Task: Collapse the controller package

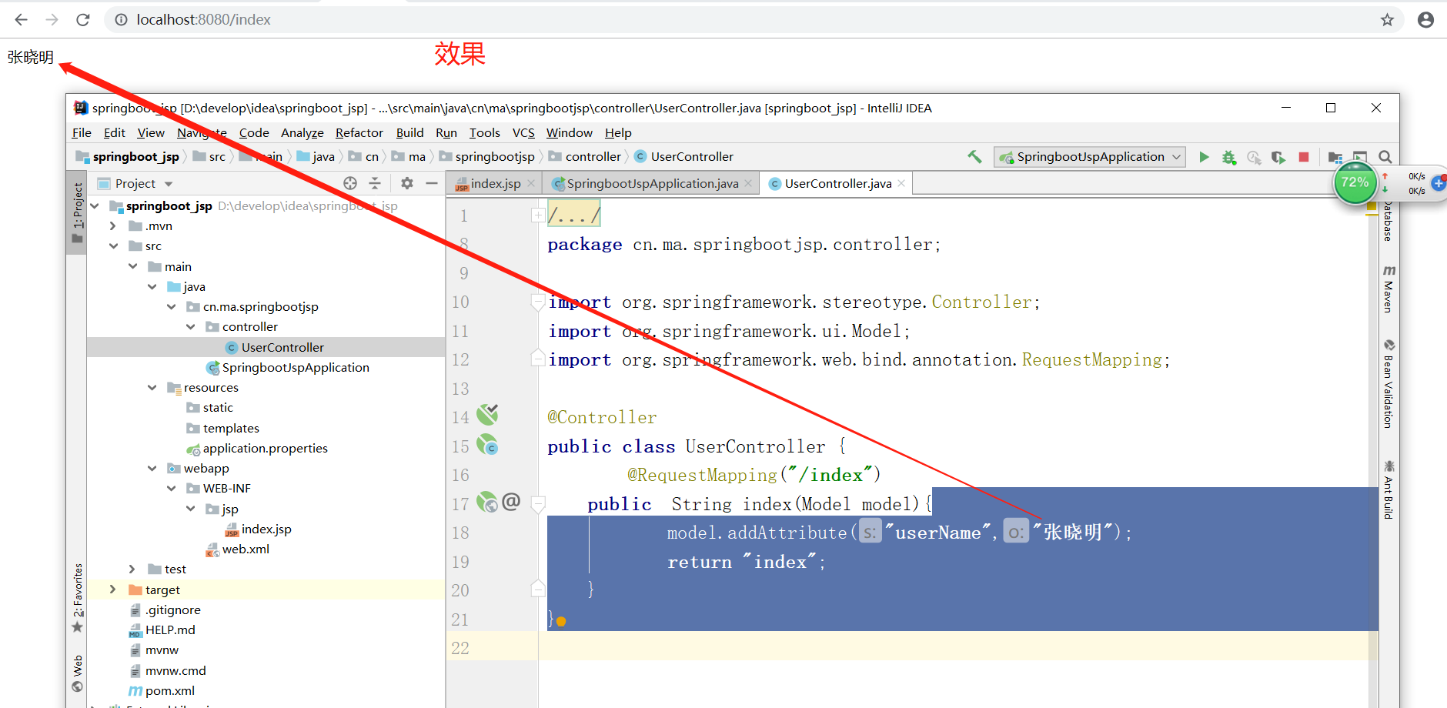Action: [x=190, y=327]
